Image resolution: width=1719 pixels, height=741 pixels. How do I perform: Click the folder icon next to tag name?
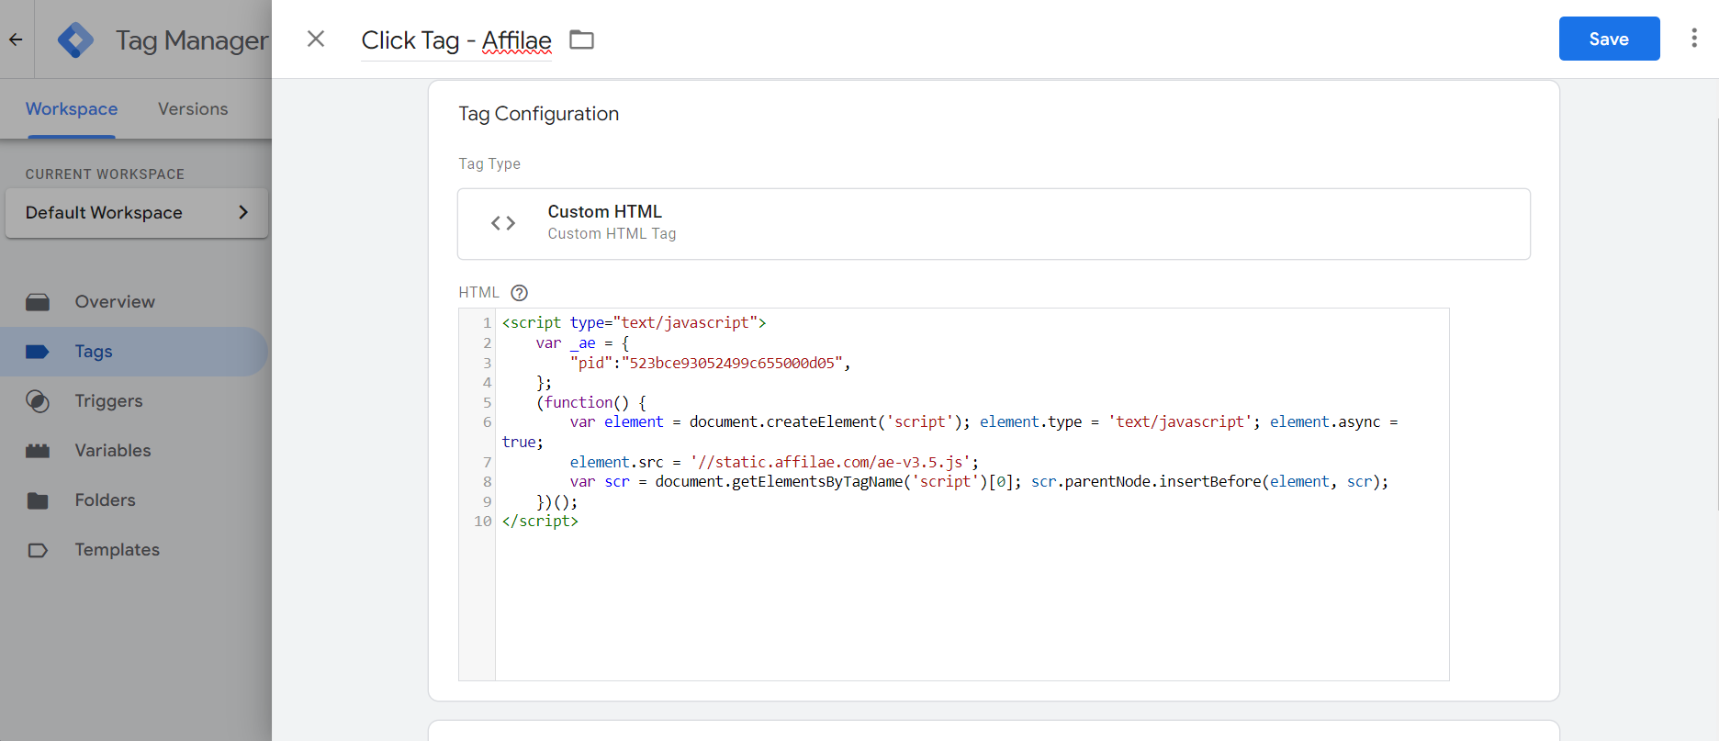click(x=582, y=39)
